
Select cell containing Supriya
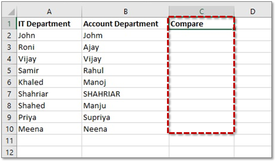click(x=125, y=117)
